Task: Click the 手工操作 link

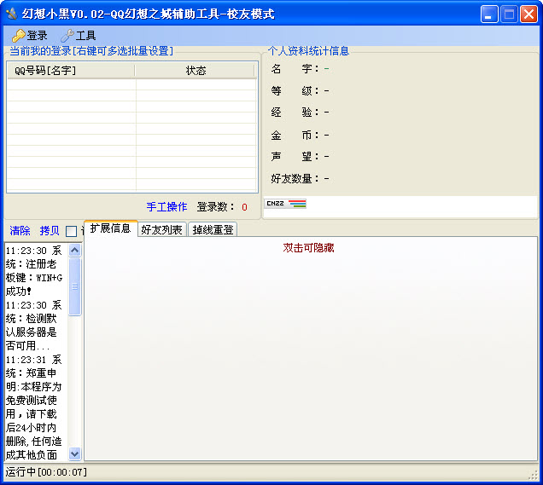Action: point(166,207)
